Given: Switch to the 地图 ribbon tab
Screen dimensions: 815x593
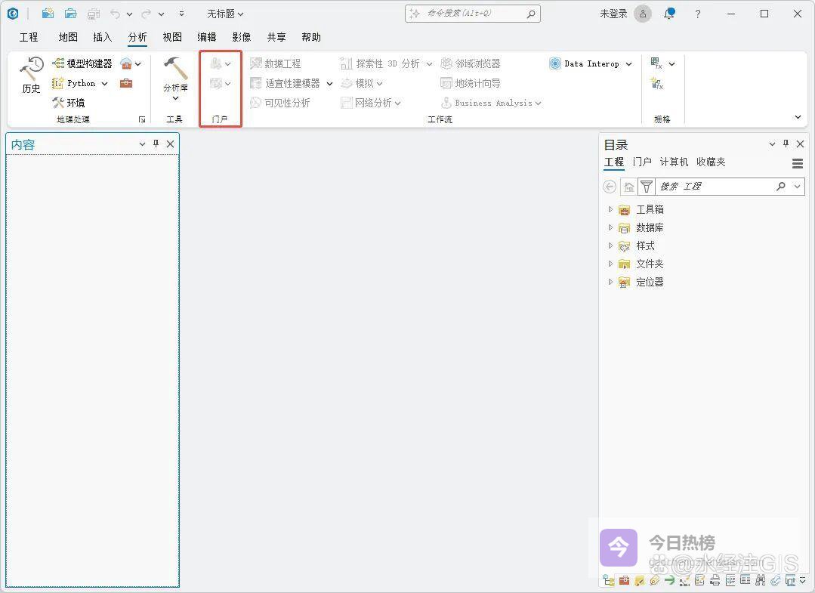Looking at the screenshot, I should click(68, 37).
